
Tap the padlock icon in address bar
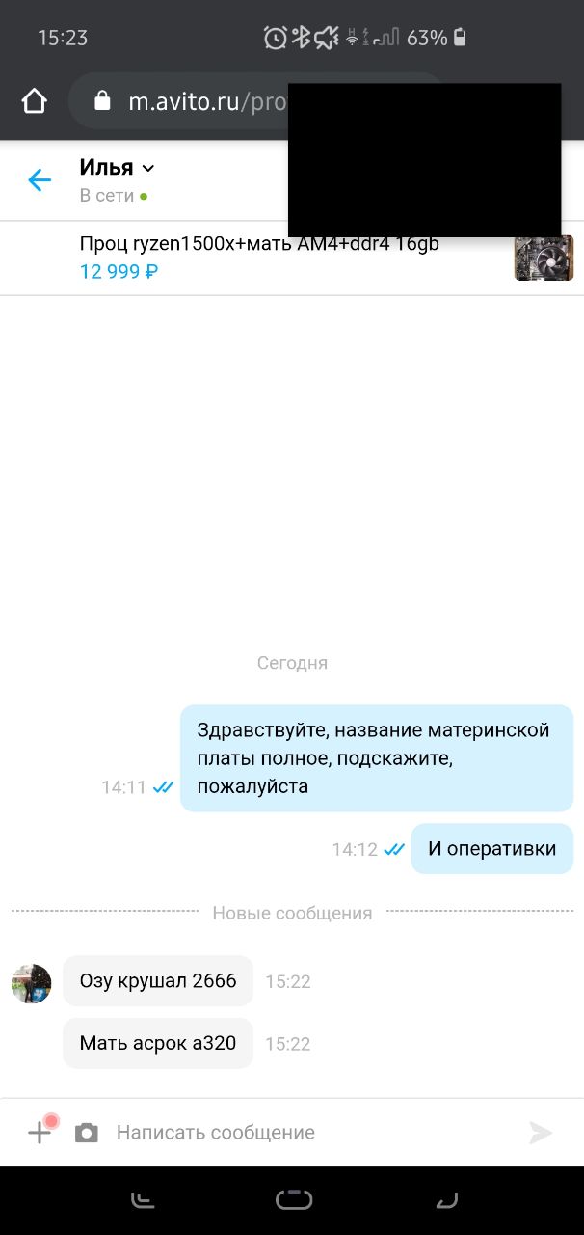(103, 101)
